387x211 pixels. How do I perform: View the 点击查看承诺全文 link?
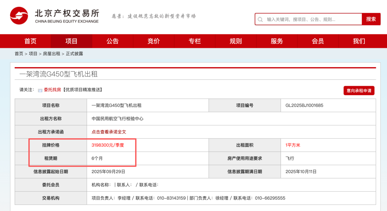click(109, 132)
